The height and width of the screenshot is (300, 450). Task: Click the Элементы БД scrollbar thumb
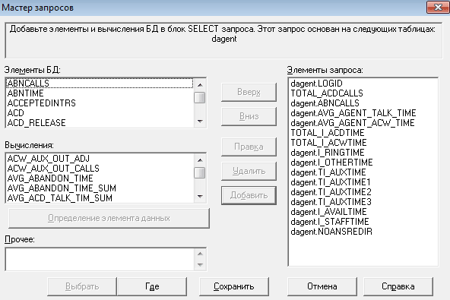200,97
